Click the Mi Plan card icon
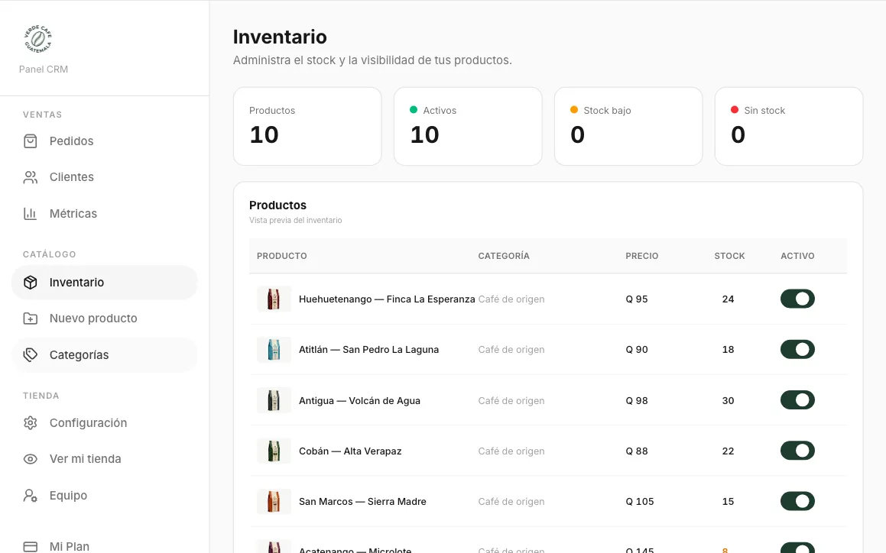This screenshot has width=886, height=553. (31, 546)
